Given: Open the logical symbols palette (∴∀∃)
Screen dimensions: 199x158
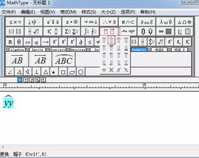Looking at the screenshot, I should pyautogui.click(x=109, y=22).
